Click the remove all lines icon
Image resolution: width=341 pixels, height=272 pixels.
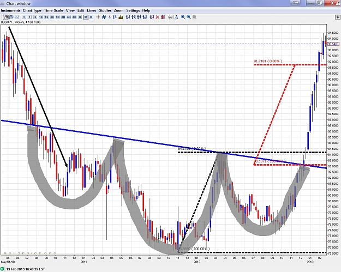click(163, 17)
